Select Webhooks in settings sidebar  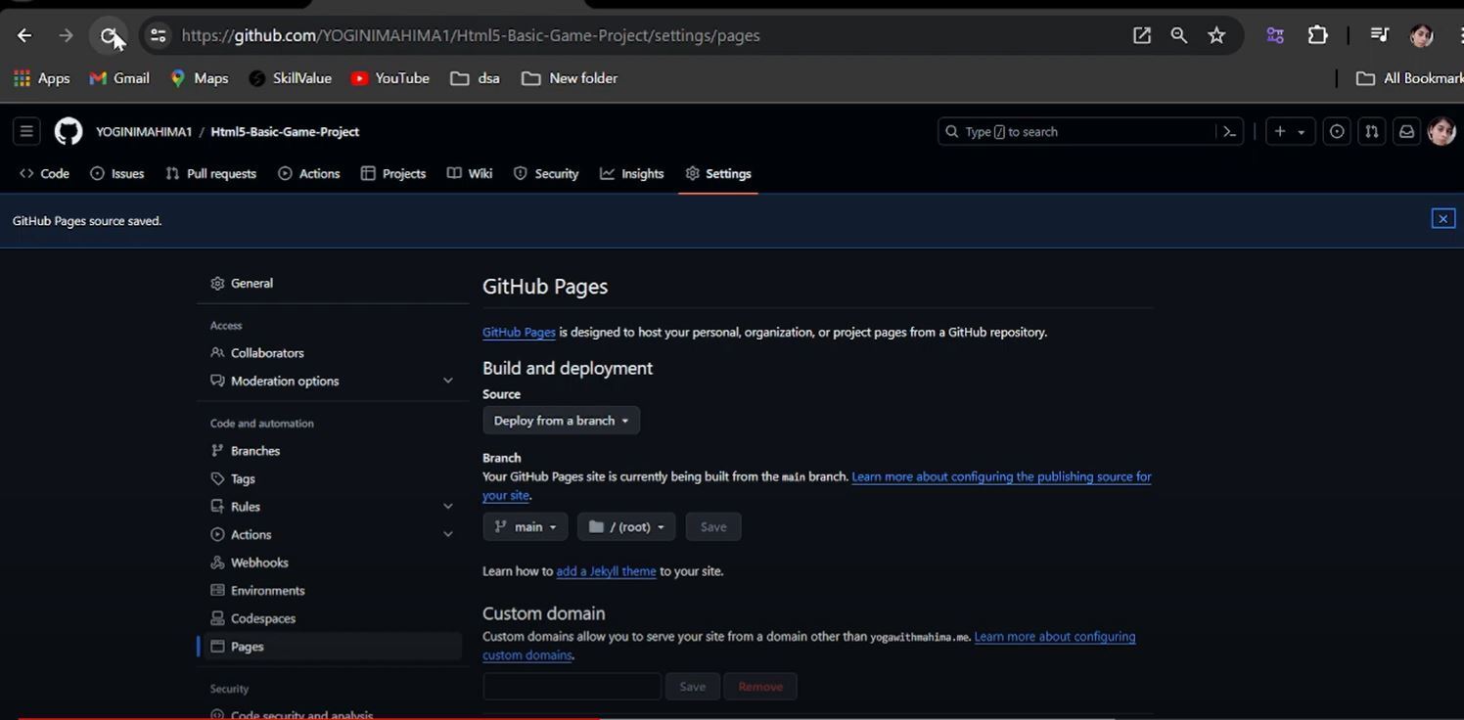tap(259, 562)
